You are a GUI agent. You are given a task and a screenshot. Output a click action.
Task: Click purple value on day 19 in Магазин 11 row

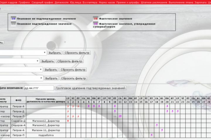point(162,130)
